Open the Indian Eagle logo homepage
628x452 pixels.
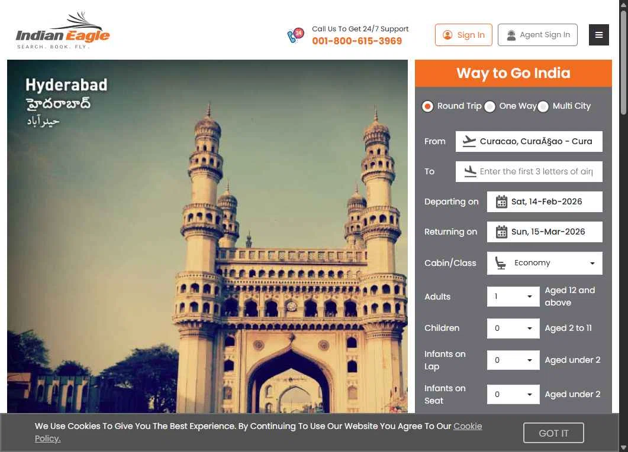coord(63,30)
